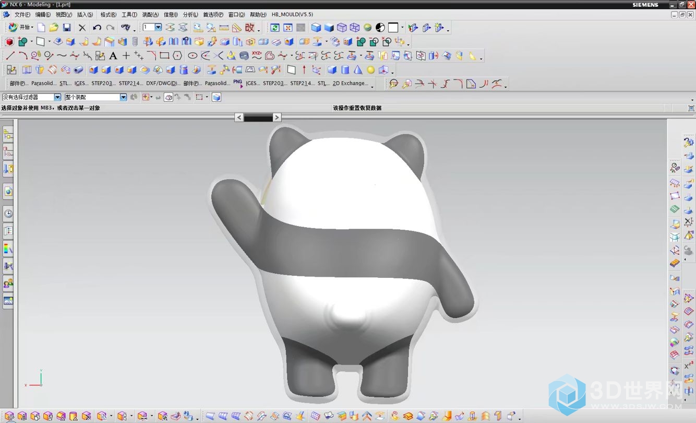Select the Polygon hexagon tool
The height and width of the screenshot is (423, 696).
pyautogui.click(x=177, y=55)
